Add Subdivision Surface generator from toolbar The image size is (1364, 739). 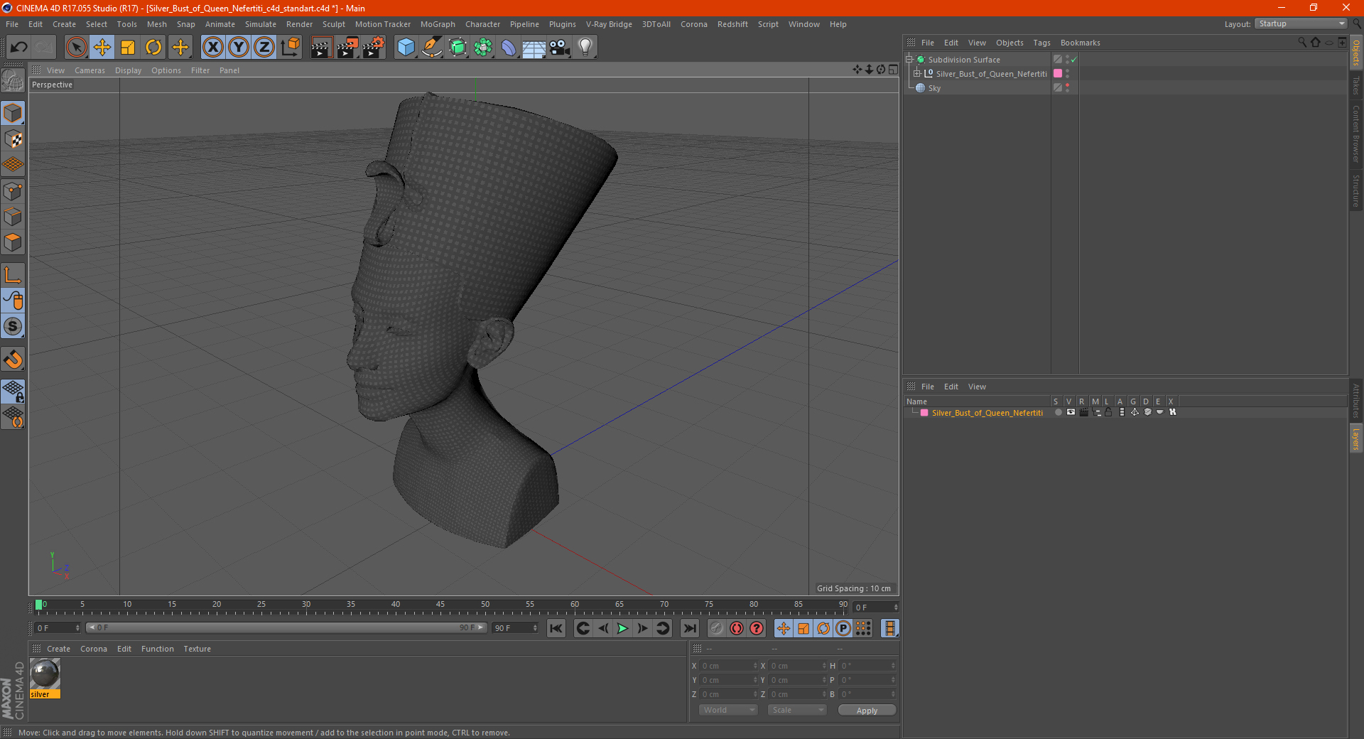click(458, 48)
